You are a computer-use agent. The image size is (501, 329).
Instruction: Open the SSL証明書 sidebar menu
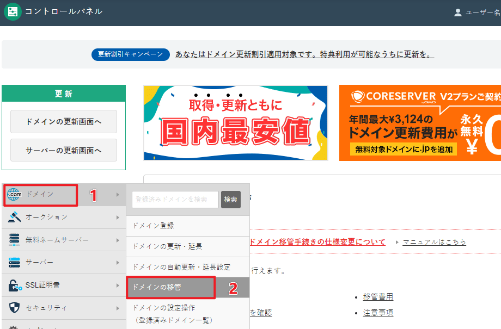tap(64, 285)
